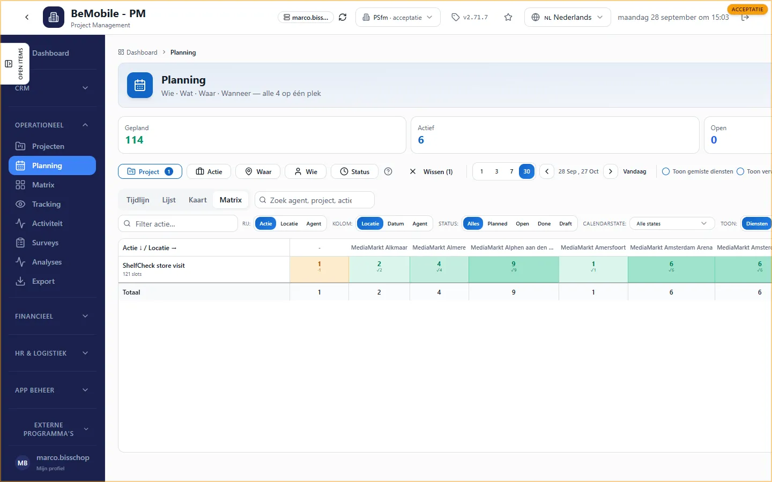This screenshot has height=482, width=772.
Task: Click the star favorite icon
Action: point(508,17)
